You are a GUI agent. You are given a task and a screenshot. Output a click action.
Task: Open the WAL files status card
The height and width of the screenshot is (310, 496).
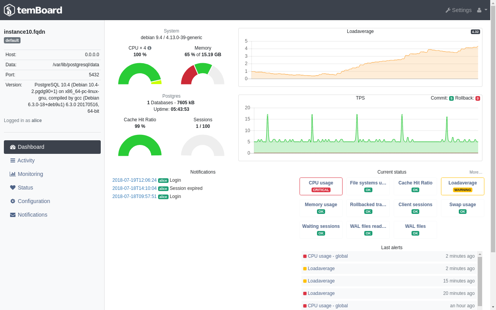(x=415, y=230)
